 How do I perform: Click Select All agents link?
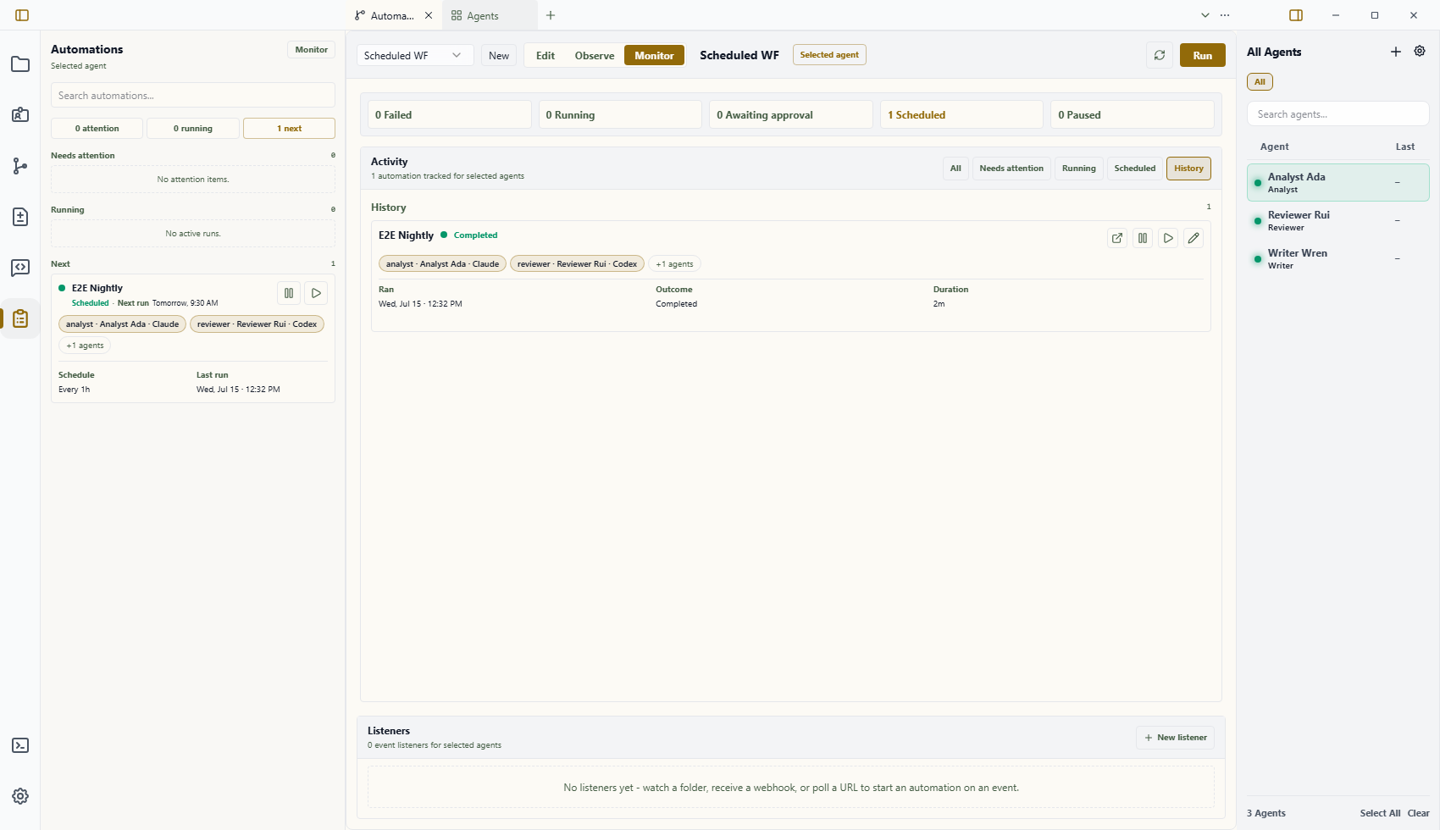tap(1380, 813)
